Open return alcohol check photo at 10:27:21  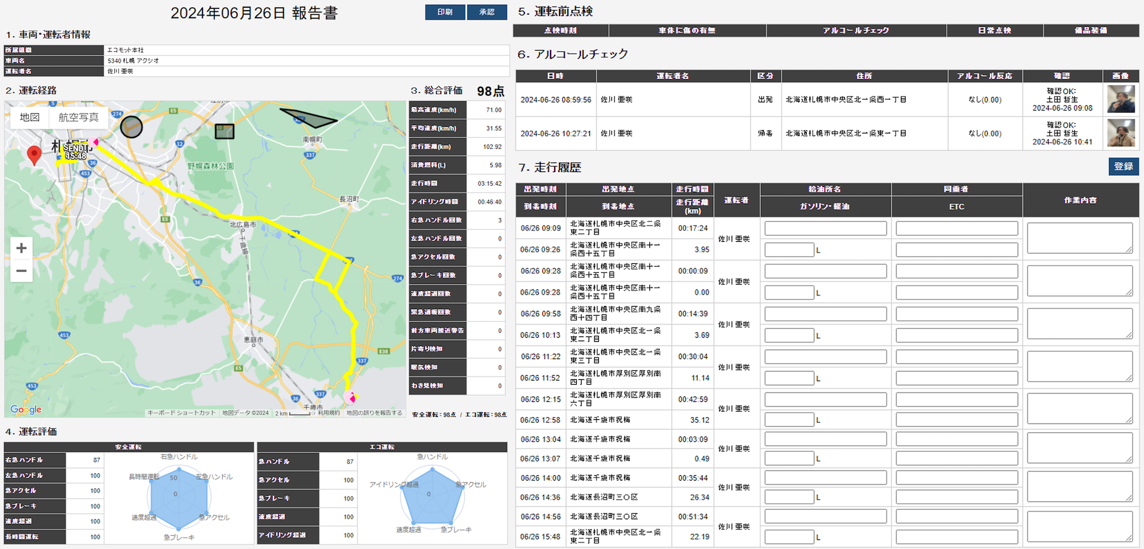click(x=1120, y=133)
